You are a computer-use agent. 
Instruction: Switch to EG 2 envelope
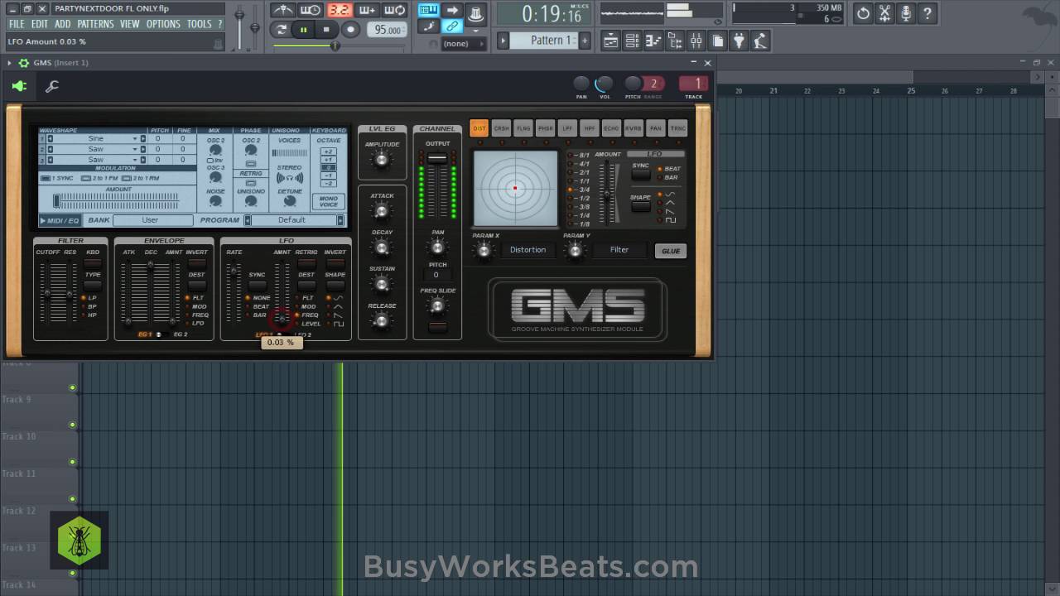click(x=180, y=334)
